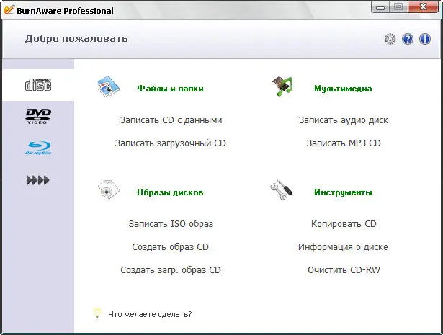This screenshot has height=335, width=443.
Task: Open Записать аудио диск
Action: (344, 120)
